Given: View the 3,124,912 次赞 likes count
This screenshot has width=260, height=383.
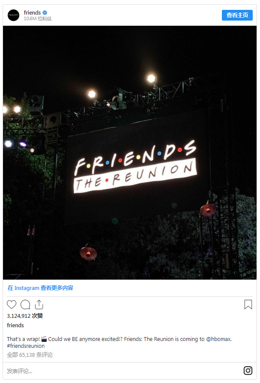Looking at the screenshot, I should tap(25, 316).
